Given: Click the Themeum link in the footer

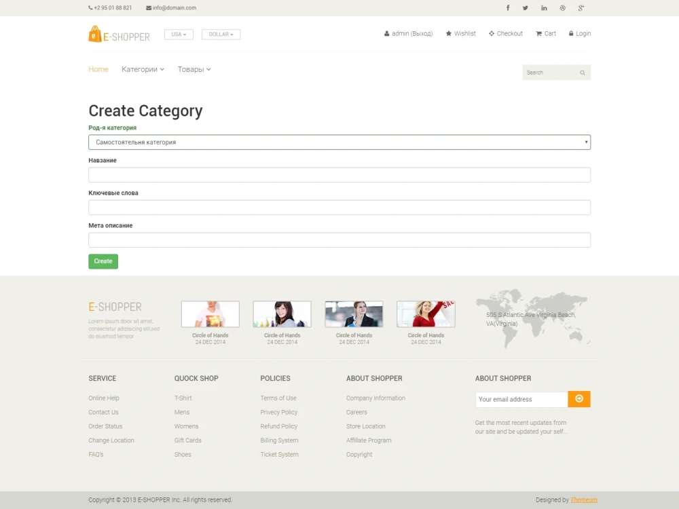Looking at the screenshot, I should tap(583, 499).
